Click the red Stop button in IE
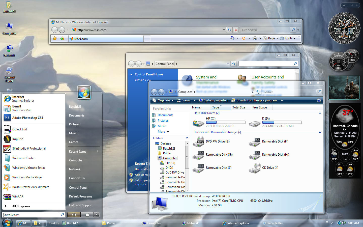363x227 pixels. pos(236,30)
